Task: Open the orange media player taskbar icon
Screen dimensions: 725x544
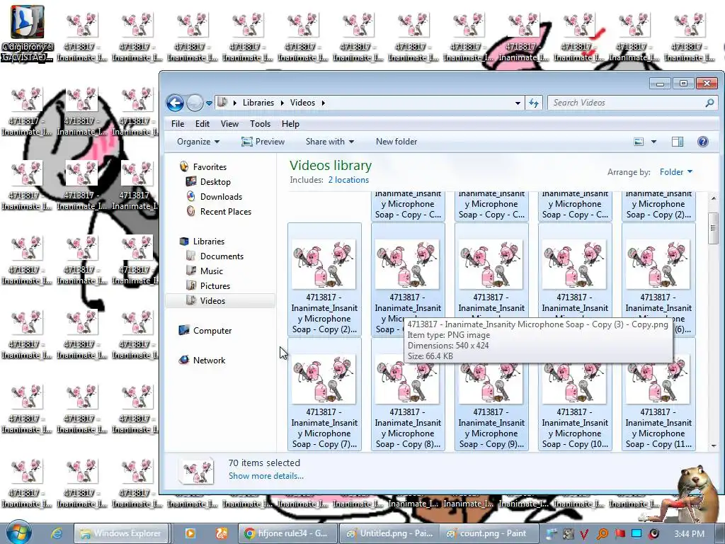Action: point(190,533)
